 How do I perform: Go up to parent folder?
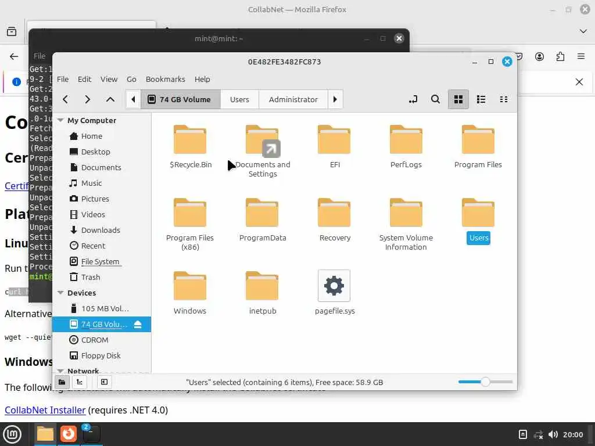[x=110, y=99]
